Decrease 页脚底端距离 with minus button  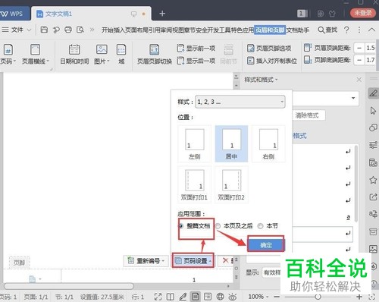pyautogui.click(x=359, y=60)
